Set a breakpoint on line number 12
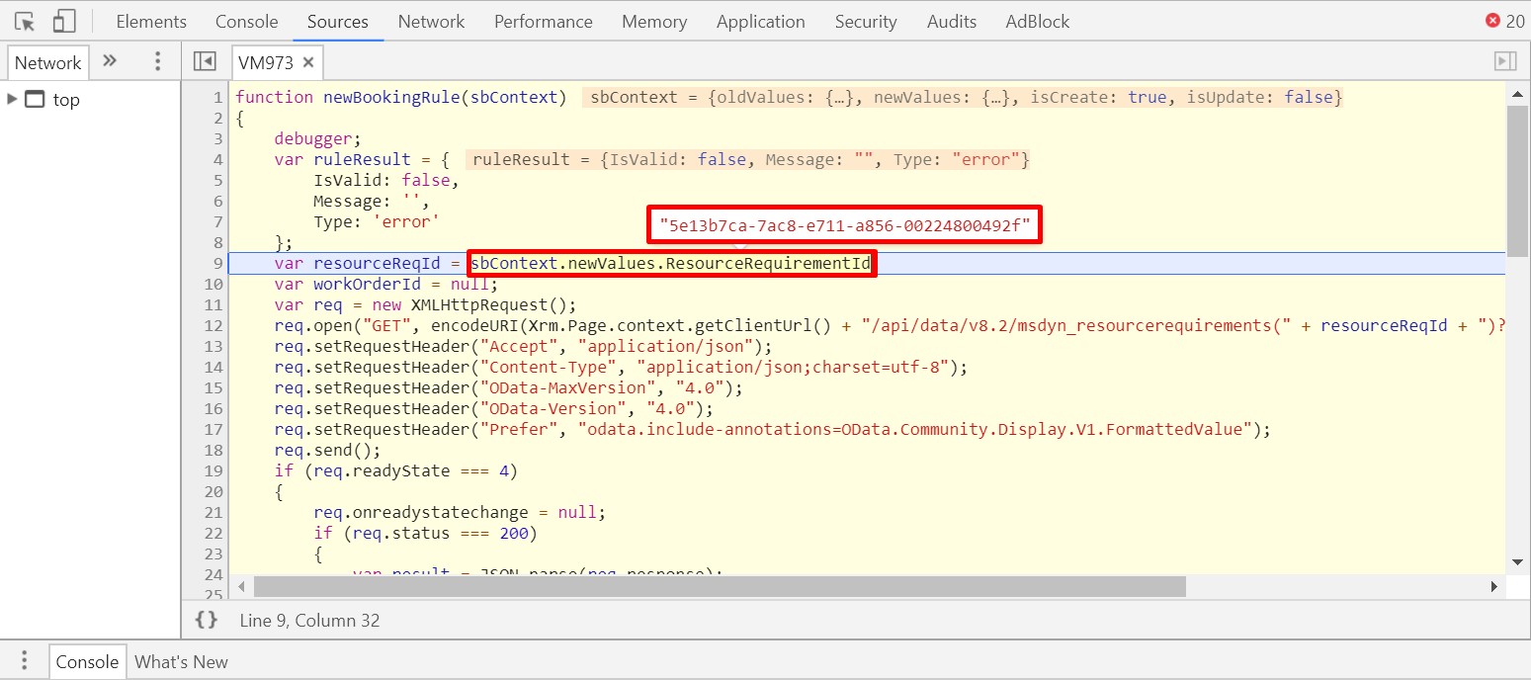The image size is (1531, 680). pos(213,325)
